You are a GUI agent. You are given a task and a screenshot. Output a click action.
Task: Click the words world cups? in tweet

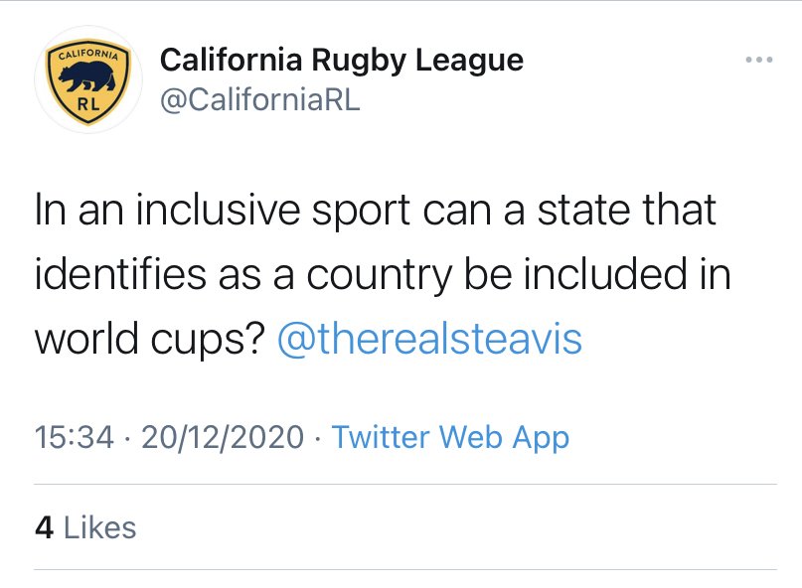coord(150,339)
